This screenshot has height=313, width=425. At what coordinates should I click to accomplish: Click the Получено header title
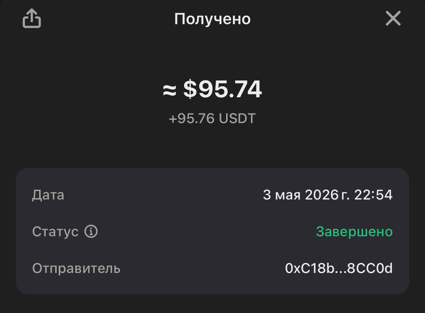click(x=212, y=19)
